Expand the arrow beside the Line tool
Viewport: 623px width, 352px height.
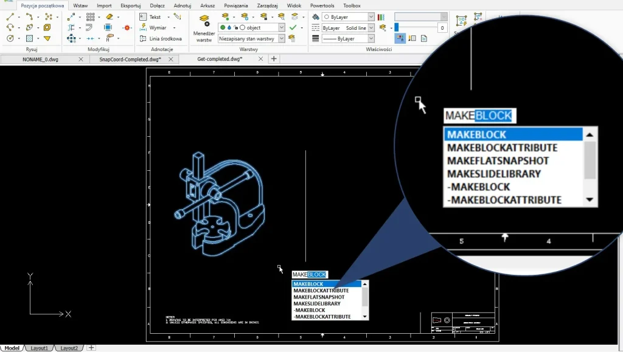19,17
